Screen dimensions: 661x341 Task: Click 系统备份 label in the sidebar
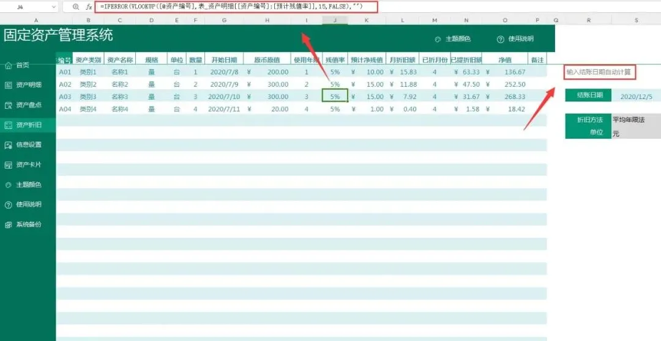click(x=29, y=225)
